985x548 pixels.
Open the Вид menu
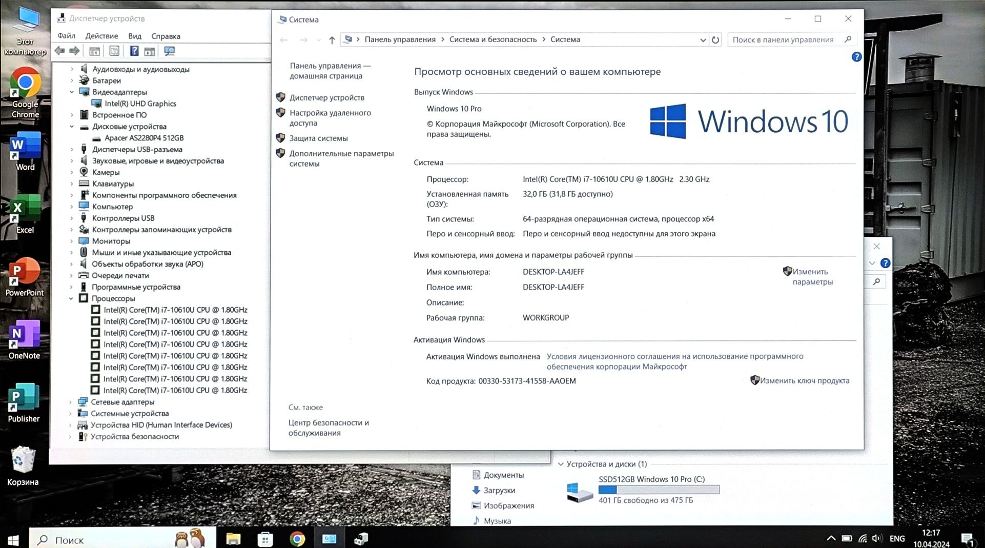click(x=135, y=36)
